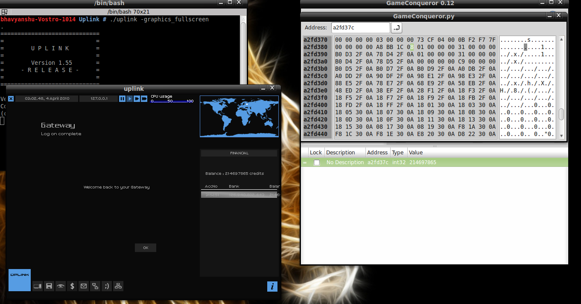Screen dimensions: 581x304
Task: Click the blue Uplink logo button
Action: (x=20, y=280)
